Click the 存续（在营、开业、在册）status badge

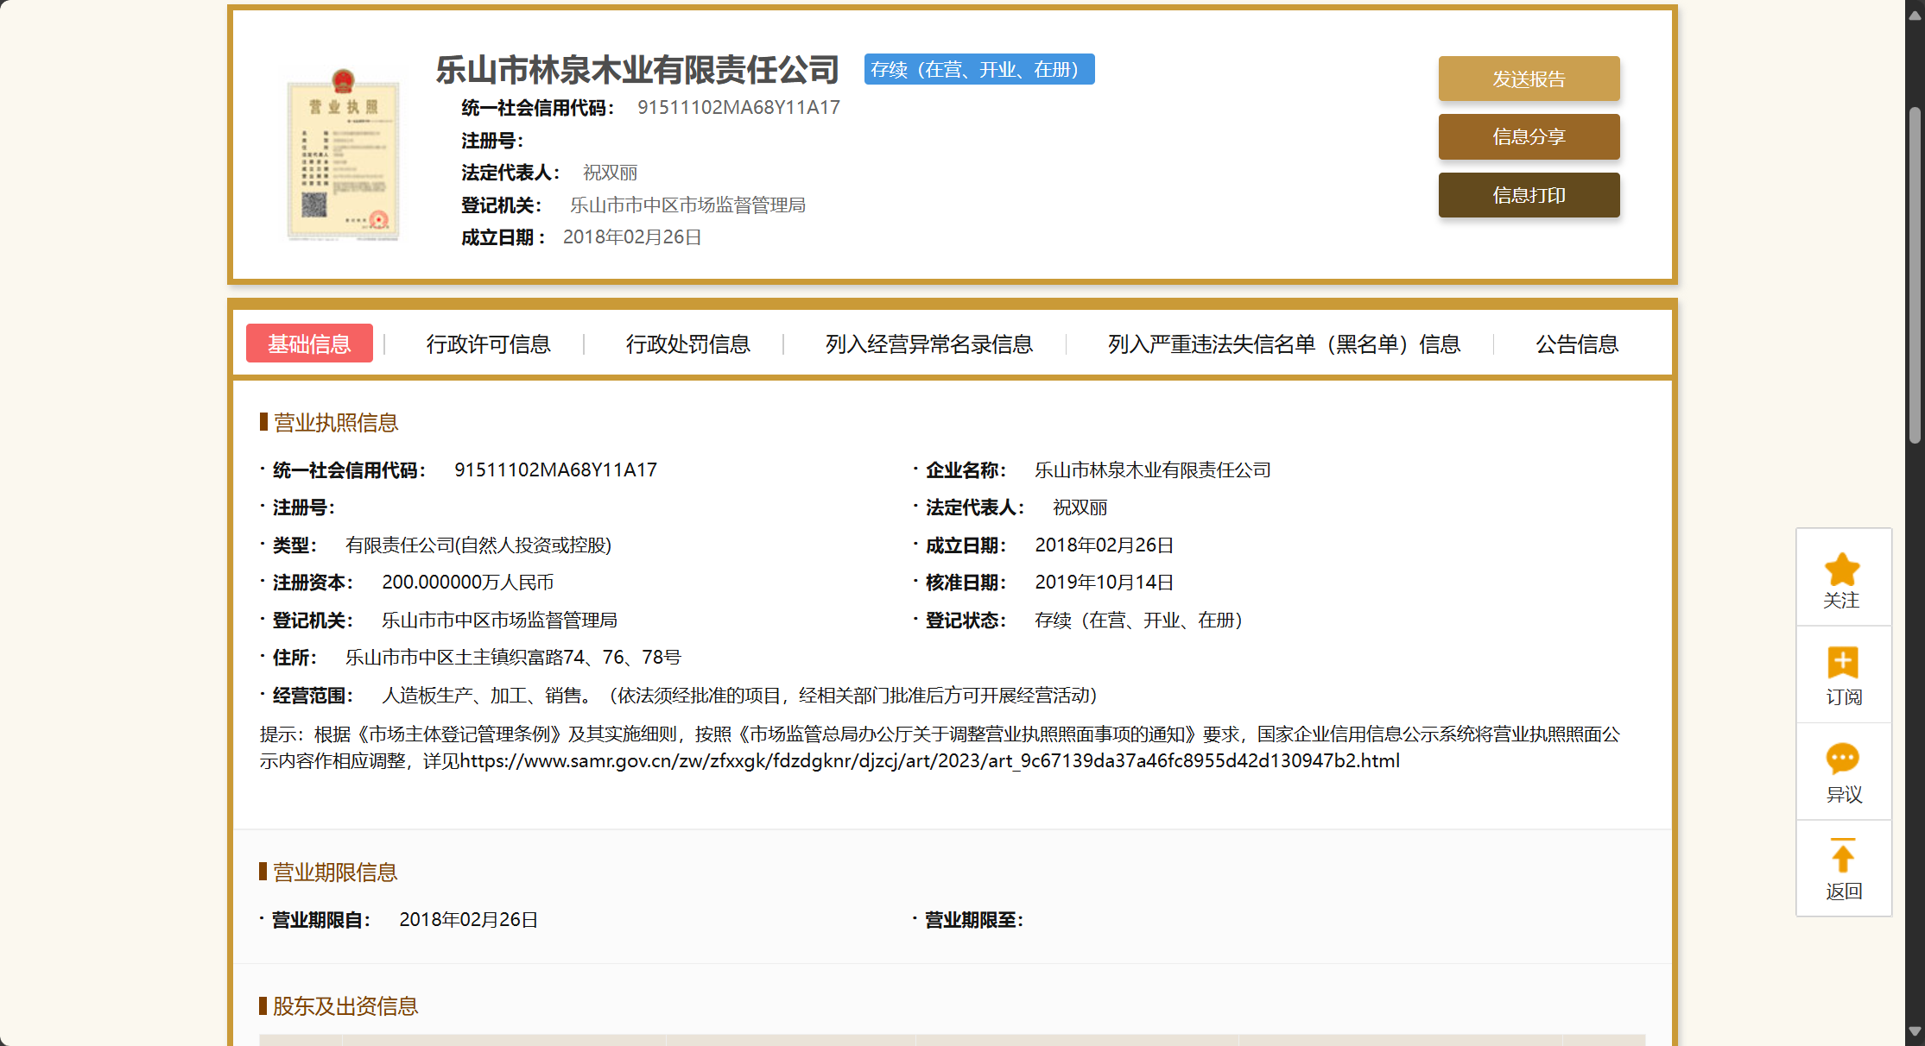point(978,70)
